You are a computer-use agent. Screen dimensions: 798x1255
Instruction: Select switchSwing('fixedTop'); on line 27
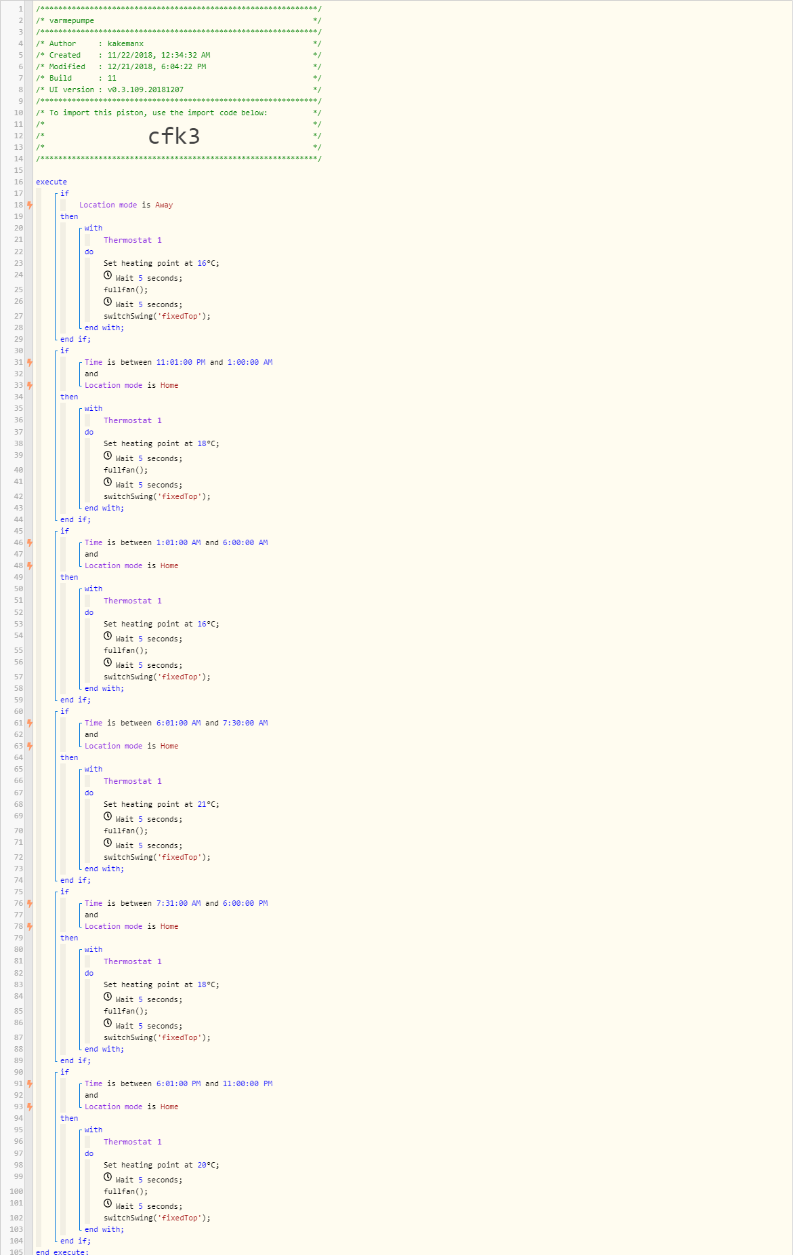[157, 316]
